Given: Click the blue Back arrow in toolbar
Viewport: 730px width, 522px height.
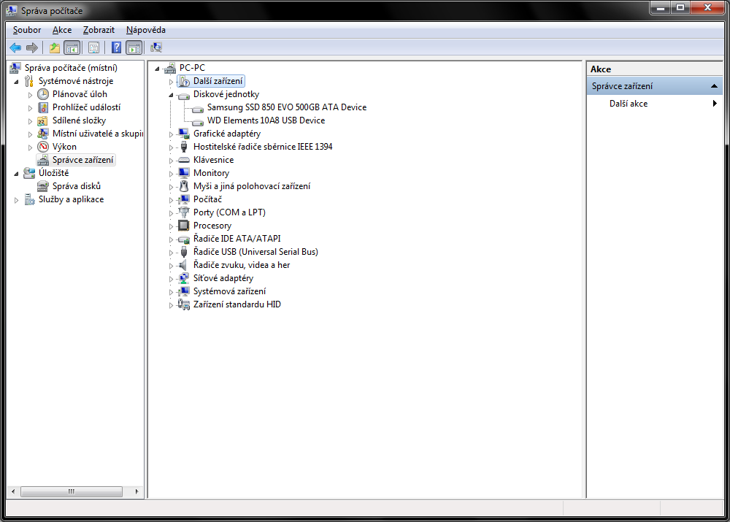Looking at the screenshot, I should click(15, 48).
